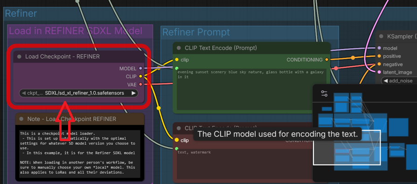
Task: Collapse the green CLIP Text Encode node dot
Action: pos(179,48)
